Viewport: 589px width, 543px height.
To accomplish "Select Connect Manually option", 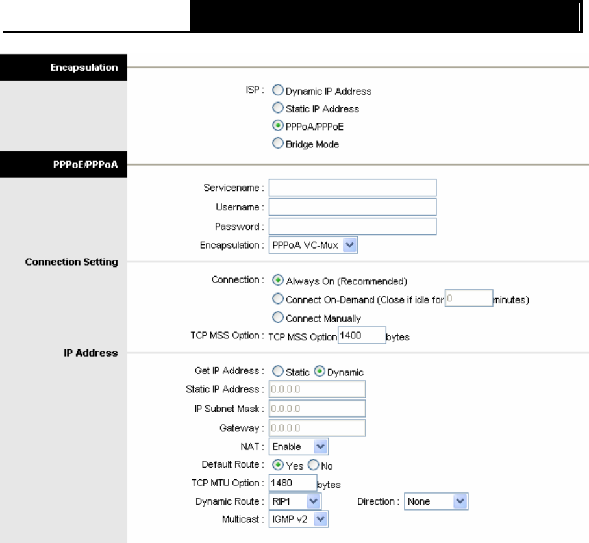I will click(277, 318).
